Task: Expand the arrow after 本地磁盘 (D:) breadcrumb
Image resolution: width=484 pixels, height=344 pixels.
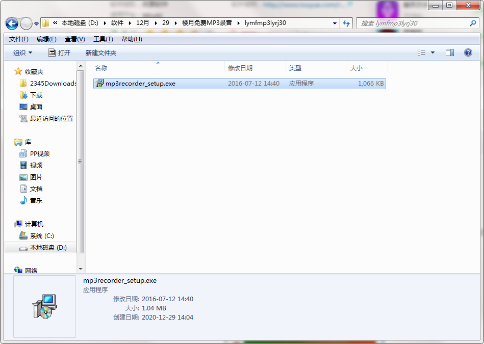Action: 105,23
